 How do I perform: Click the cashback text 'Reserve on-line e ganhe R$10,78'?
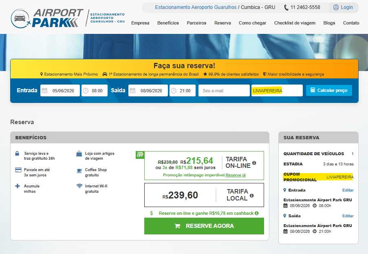(x=206, y=213)
